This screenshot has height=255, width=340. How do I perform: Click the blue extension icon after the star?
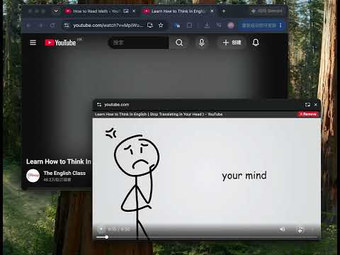(177, 25)
